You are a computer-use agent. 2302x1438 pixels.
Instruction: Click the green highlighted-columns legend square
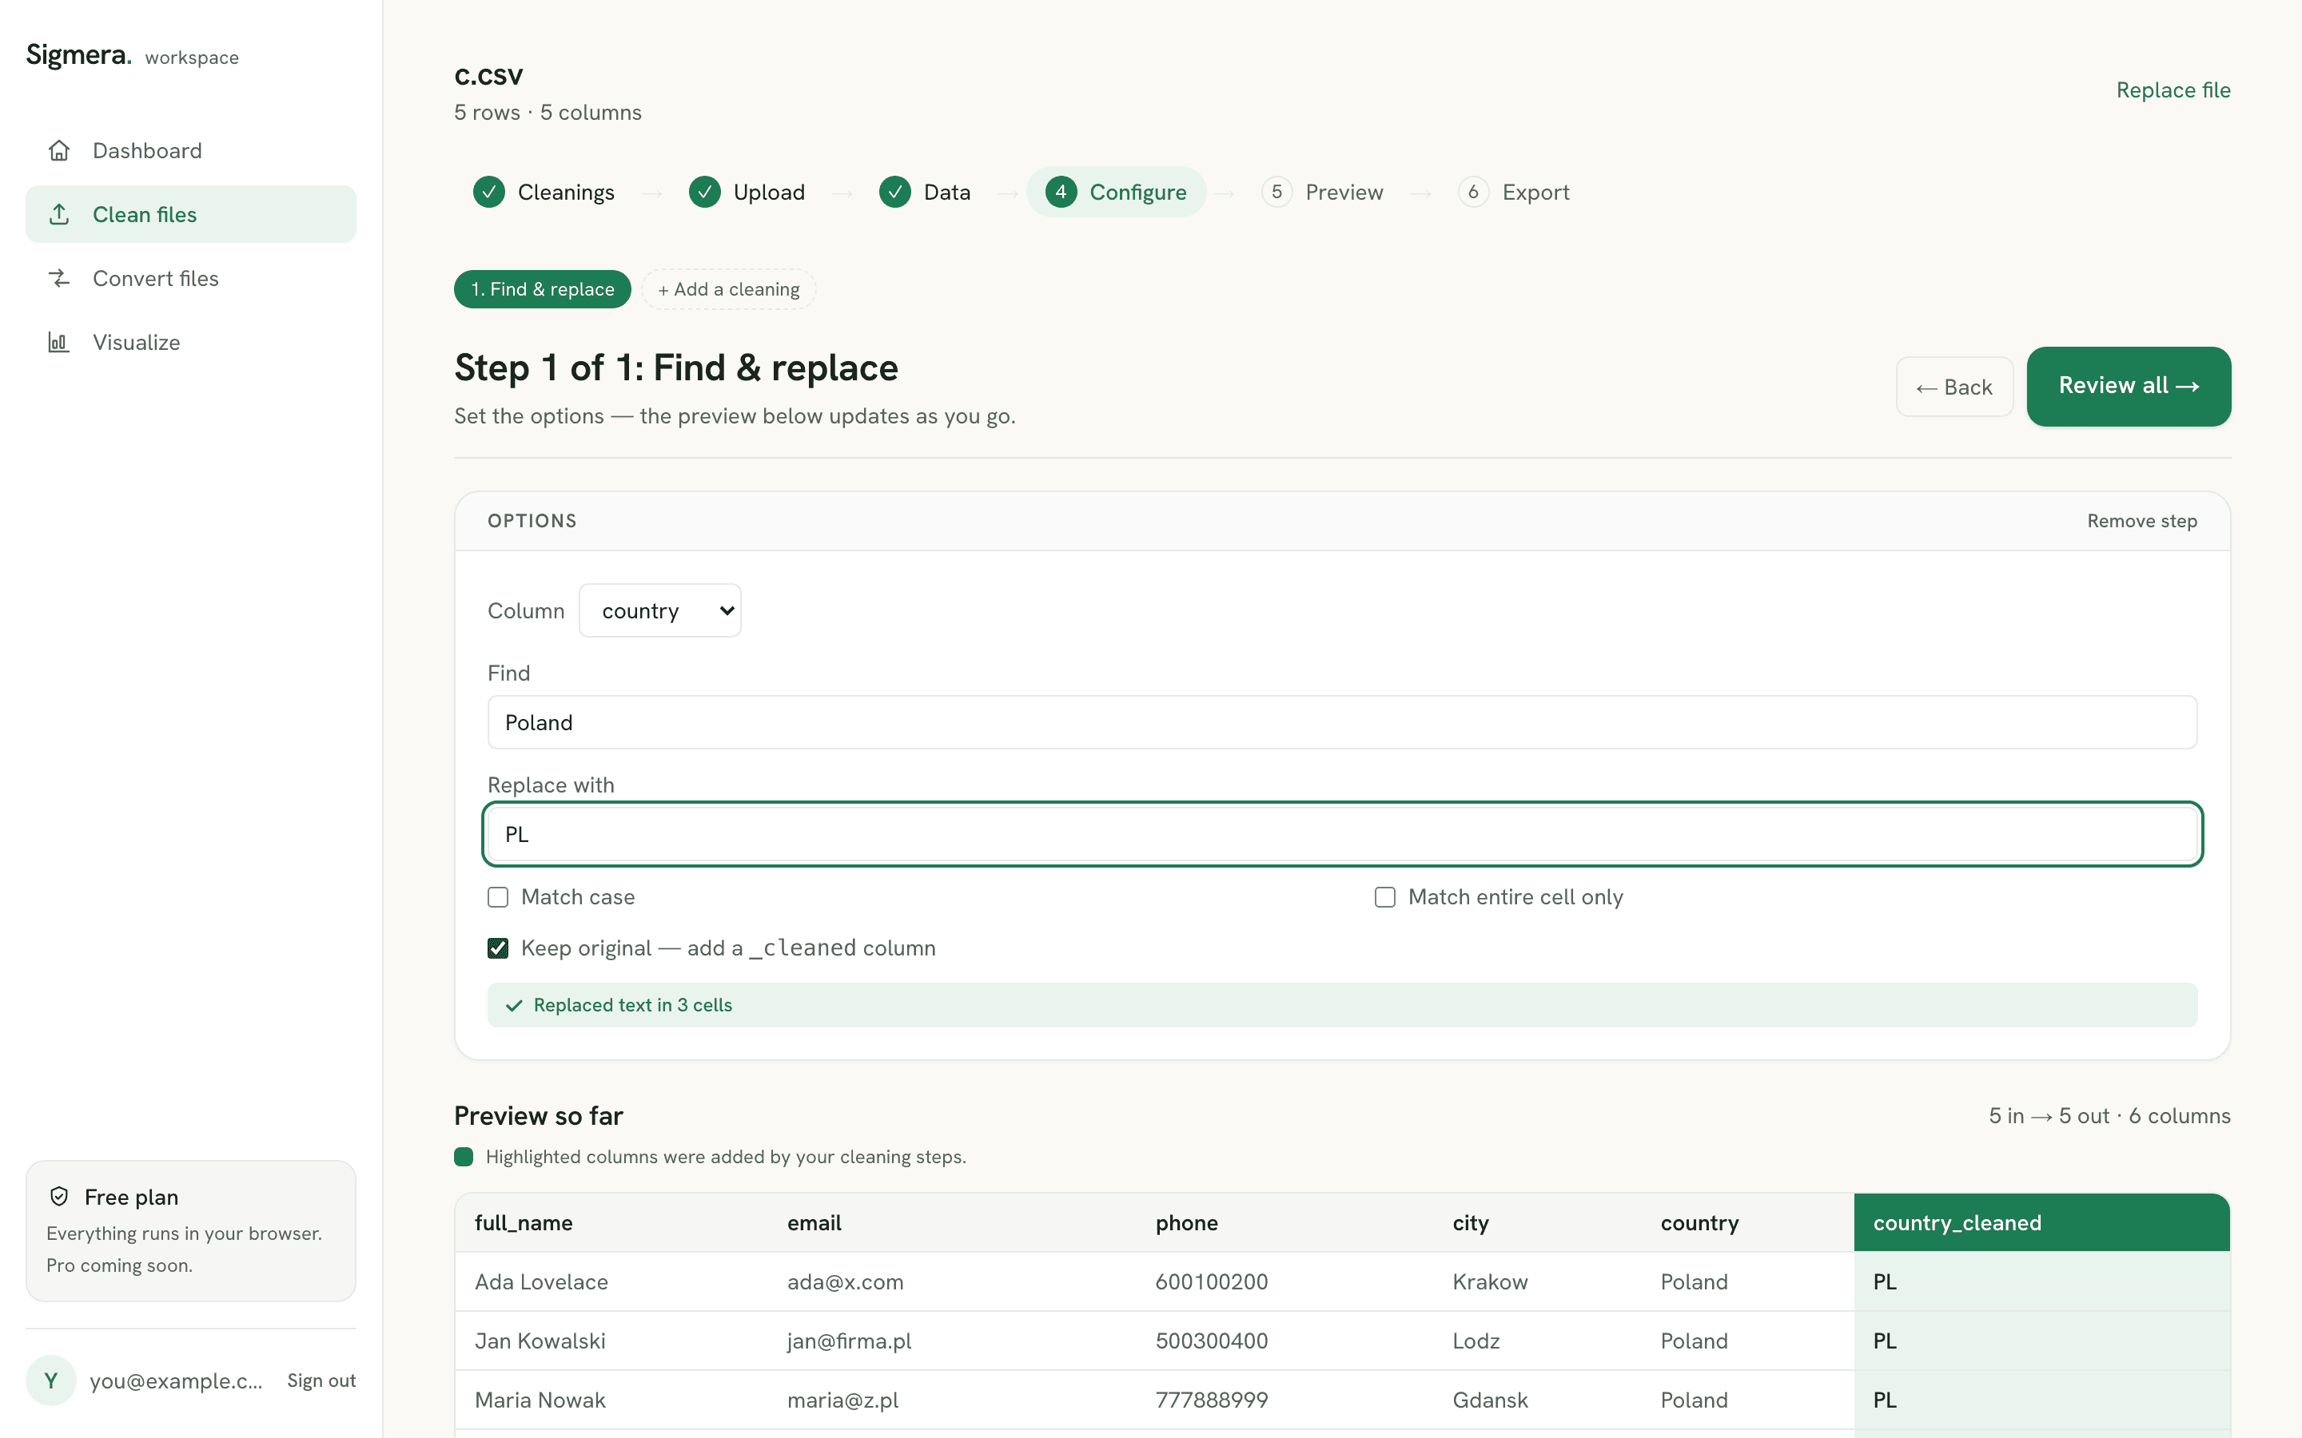point(464,1157)
